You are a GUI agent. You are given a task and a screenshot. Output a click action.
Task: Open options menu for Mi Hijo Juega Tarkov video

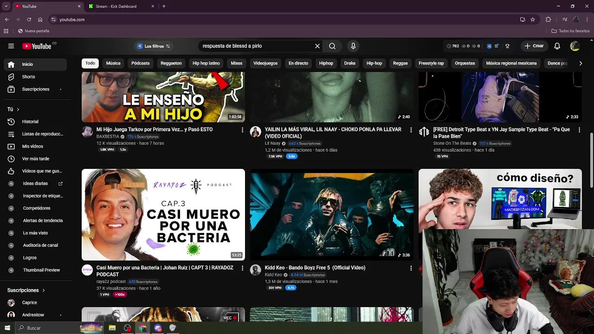click(x=242, y=130)
